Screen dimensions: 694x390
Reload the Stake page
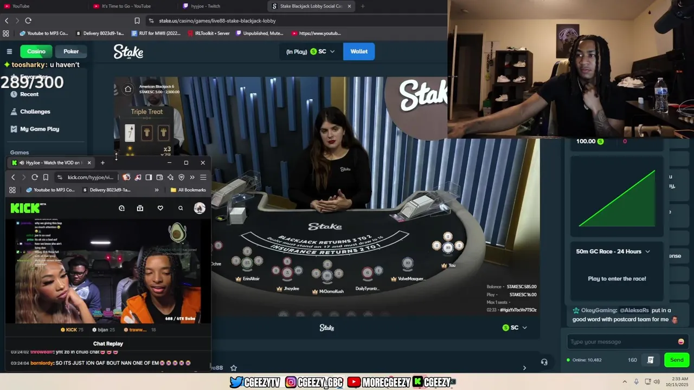pos(28,21)
